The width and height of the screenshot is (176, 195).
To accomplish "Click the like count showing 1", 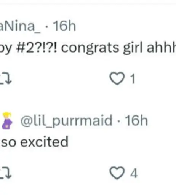I will pyautogui.click(x=133, y=79).
